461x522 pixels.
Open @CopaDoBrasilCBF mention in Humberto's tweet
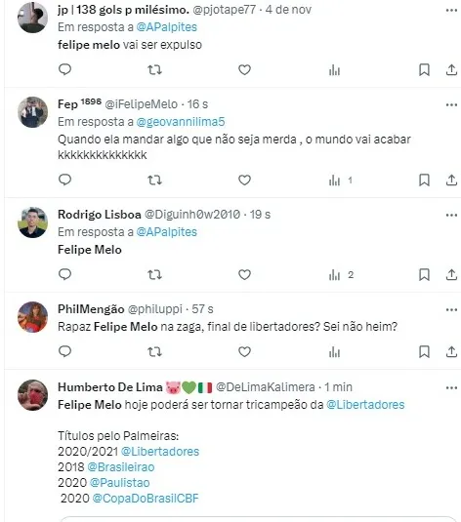146,499
